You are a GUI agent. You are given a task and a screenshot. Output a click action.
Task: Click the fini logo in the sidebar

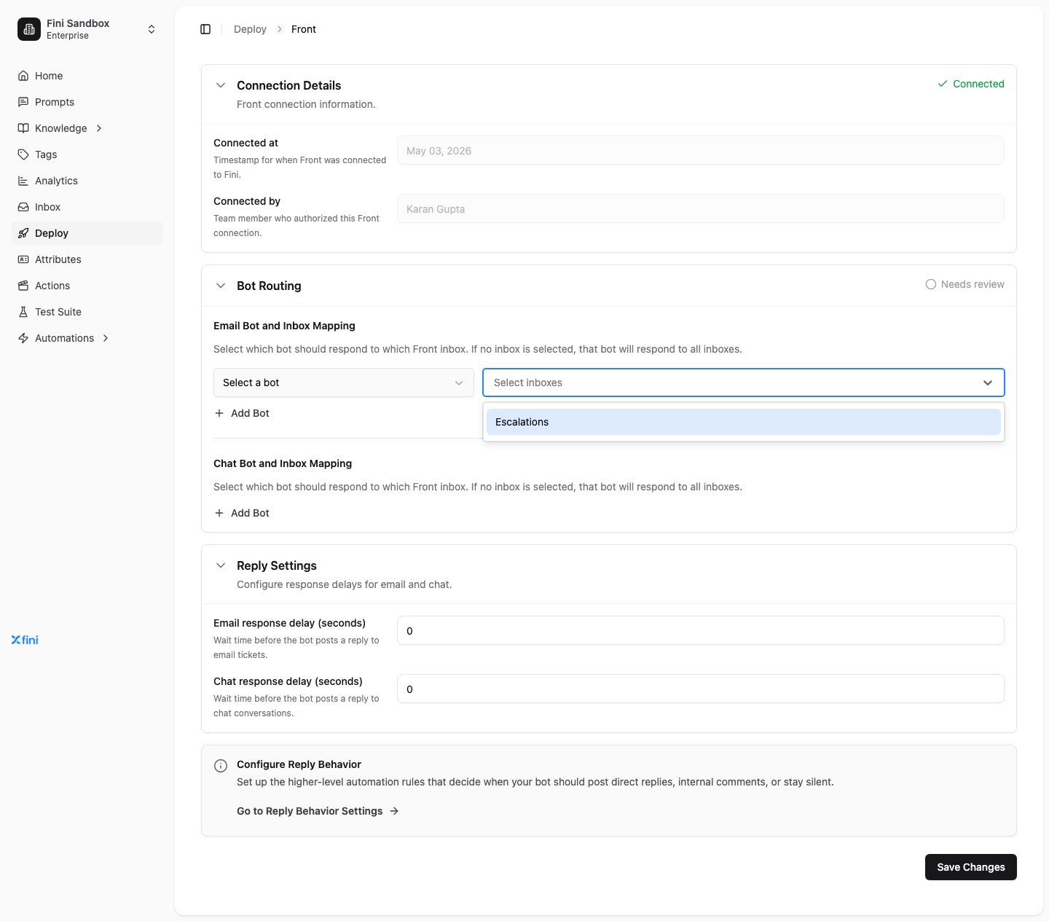25,640
